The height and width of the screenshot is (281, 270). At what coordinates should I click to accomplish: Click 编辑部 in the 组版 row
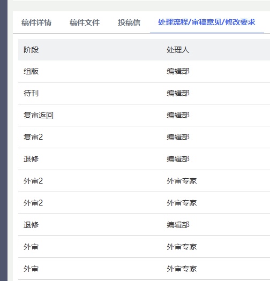click(178, 71)
